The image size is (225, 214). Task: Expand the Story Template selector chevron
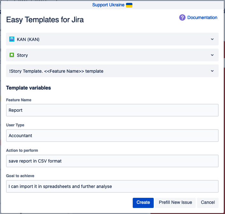point(212,71)
